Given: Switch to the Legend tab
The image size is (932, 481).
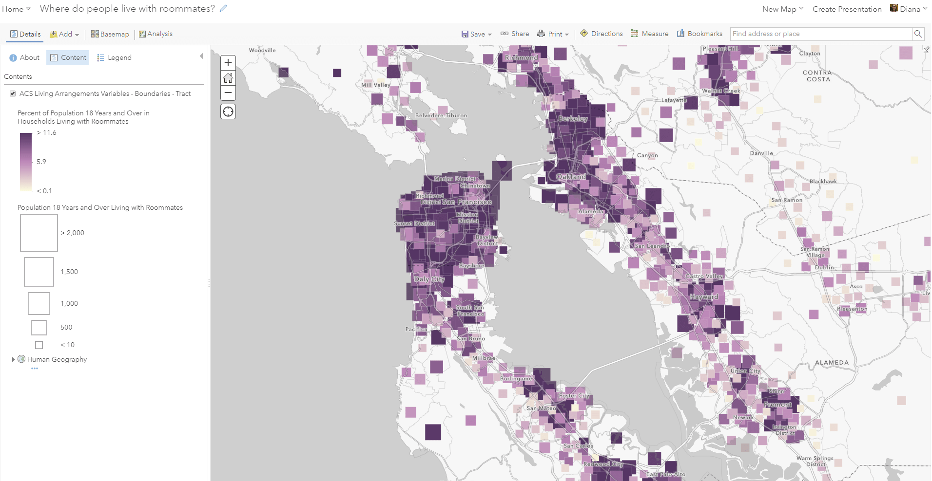Looking at the screenshot, I should tap(114, 57).
